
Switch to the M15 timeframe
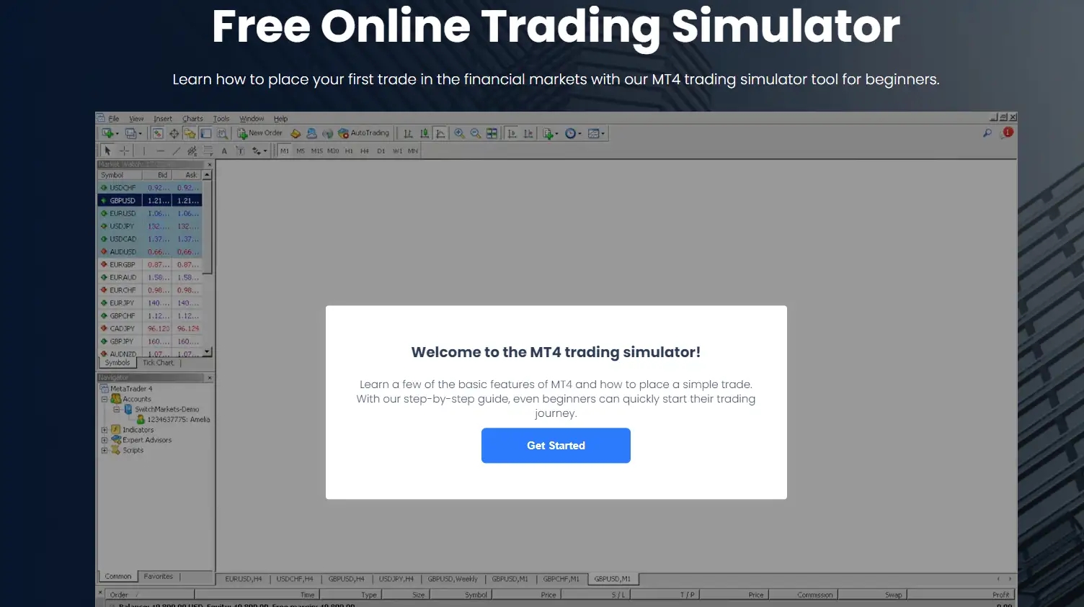(317, 150)
